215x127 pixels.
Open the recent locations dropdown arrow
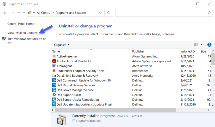(18, 13)
